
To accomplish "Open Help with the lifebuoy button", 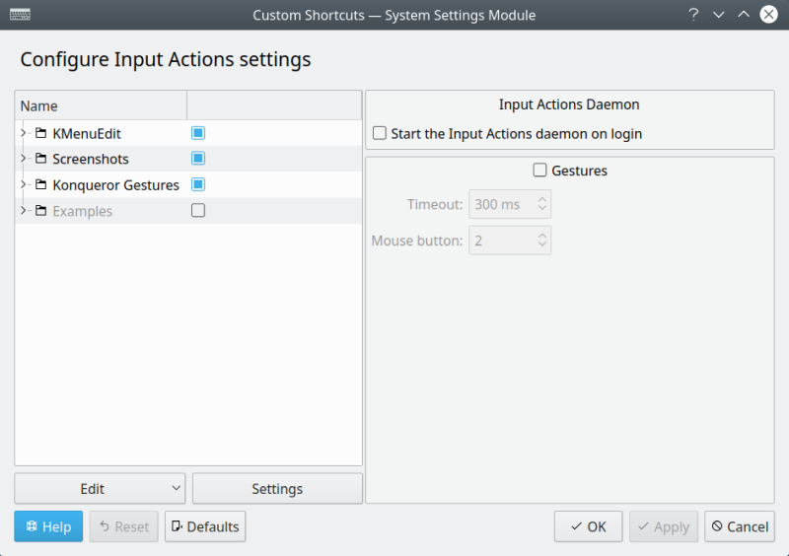I will 48,526.
